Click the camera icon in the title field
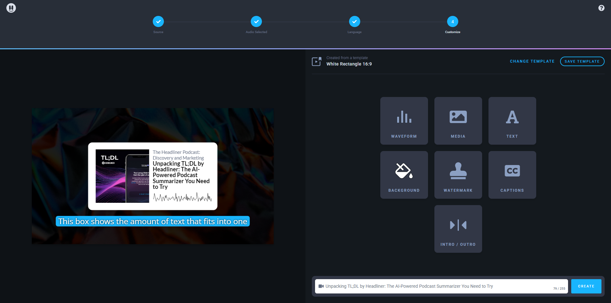 pyautogui.click(x=321, y=286)
